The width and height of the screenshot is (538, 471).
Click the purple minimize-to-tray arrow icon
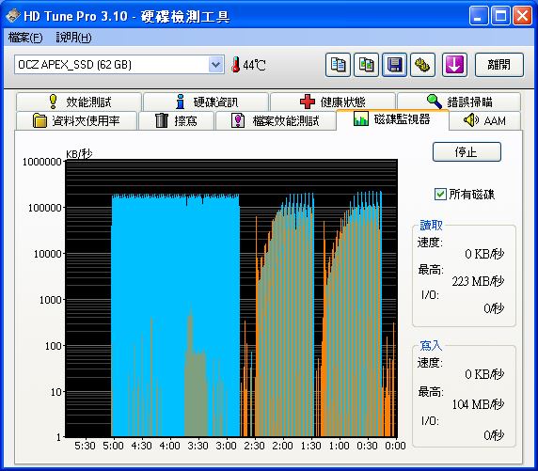[454, 65]
